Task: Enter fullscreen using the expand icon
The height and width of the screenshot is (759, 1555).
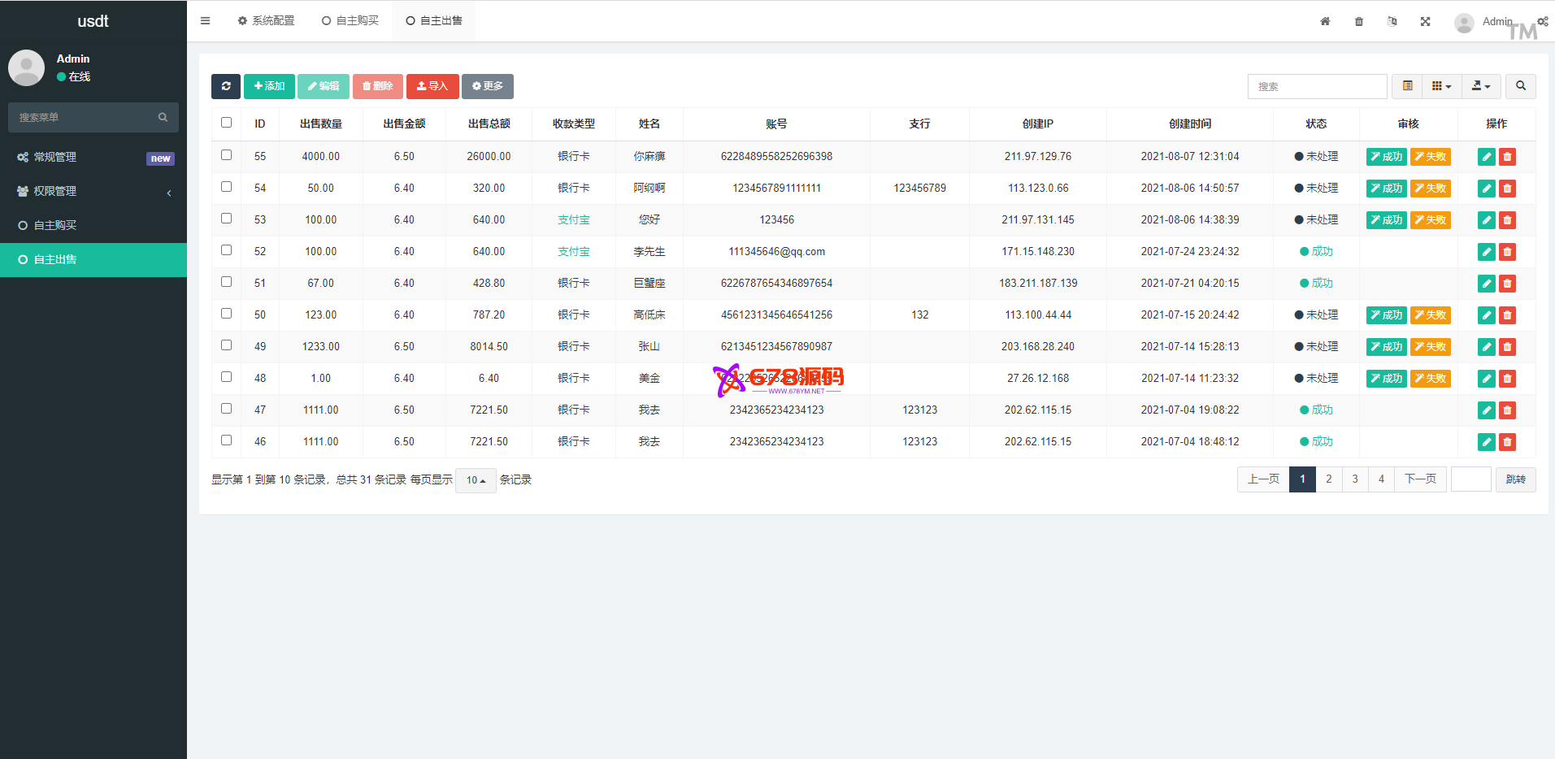Action: coord(1425,22)
